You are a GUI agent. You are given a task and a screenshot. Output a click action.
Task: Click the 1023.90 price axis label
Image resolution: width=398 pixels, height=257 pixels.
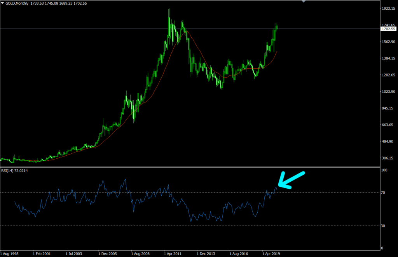pyautogui.click(x=388, y=92)
